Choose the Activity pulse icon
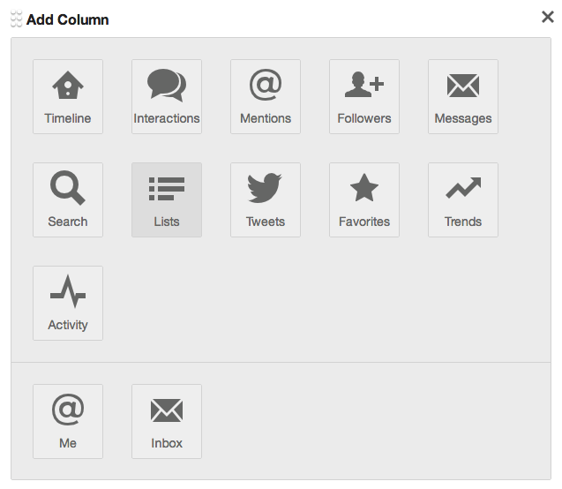The width and height of the screenshot is (562, 489). 68,291
